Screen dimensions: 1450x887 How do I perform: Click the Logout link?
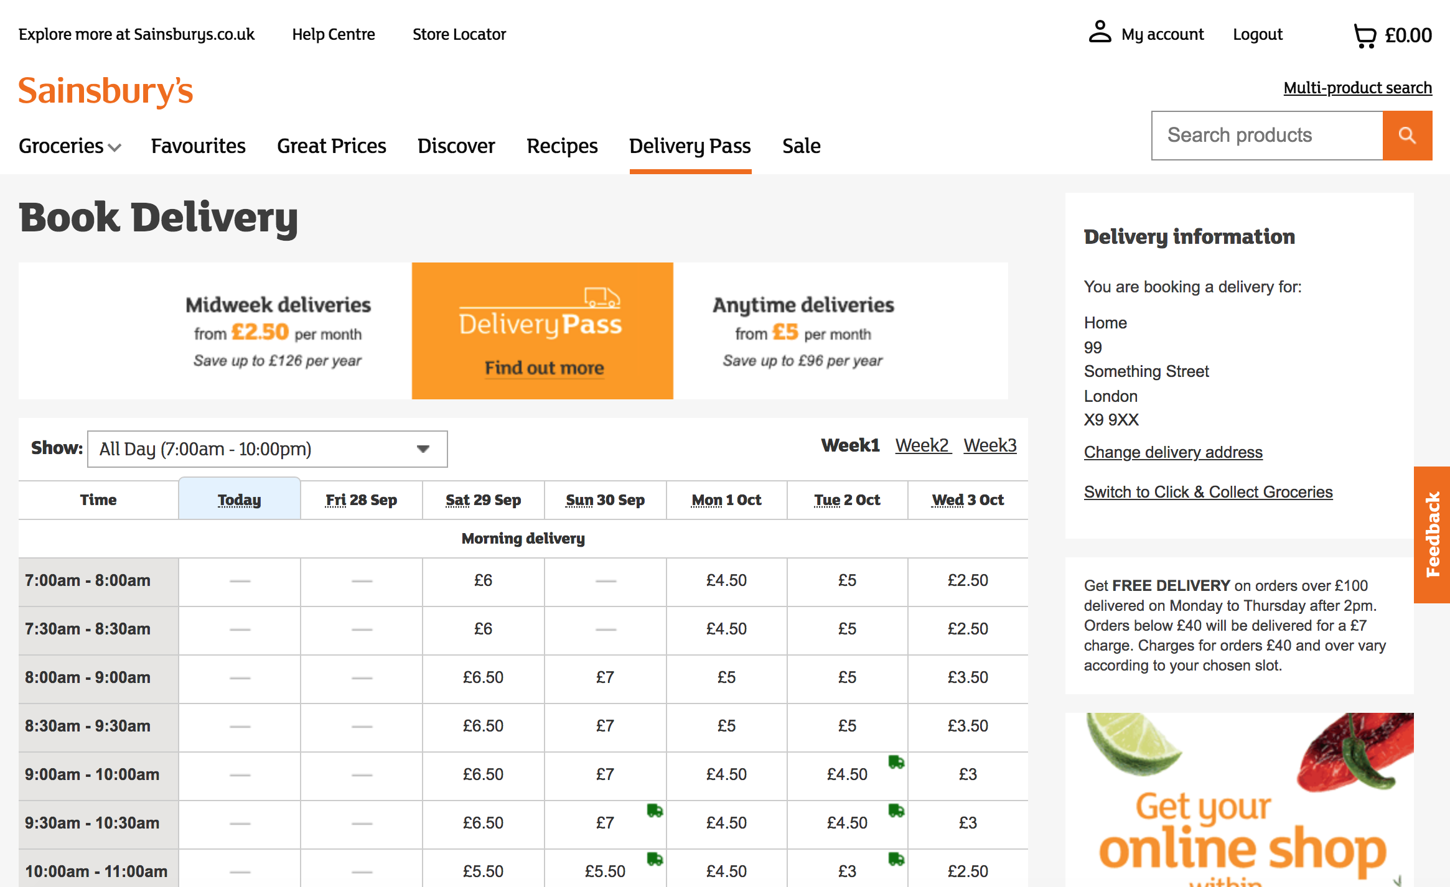[1258, 34]
